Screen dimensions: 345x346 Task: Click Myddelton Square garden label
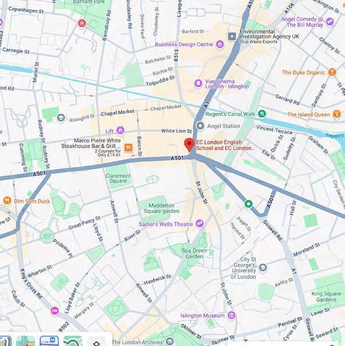[x=161, y=209]
